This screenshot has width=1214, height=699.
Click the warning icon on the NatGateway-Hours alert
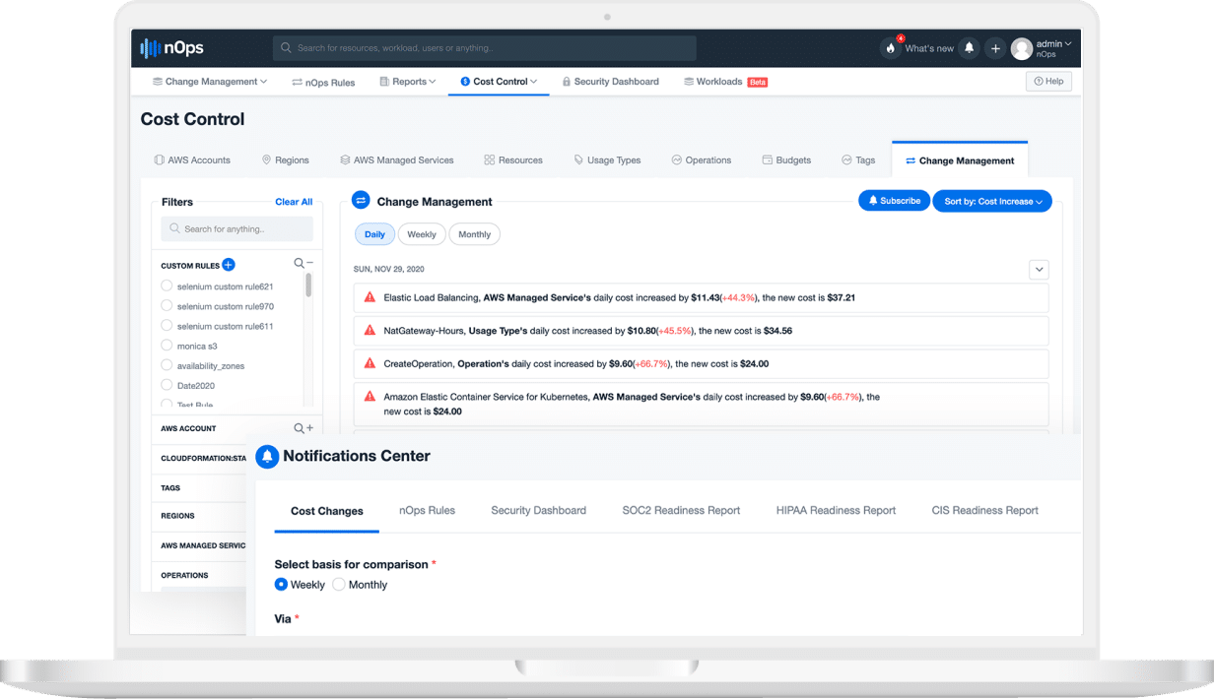point(371,331)
